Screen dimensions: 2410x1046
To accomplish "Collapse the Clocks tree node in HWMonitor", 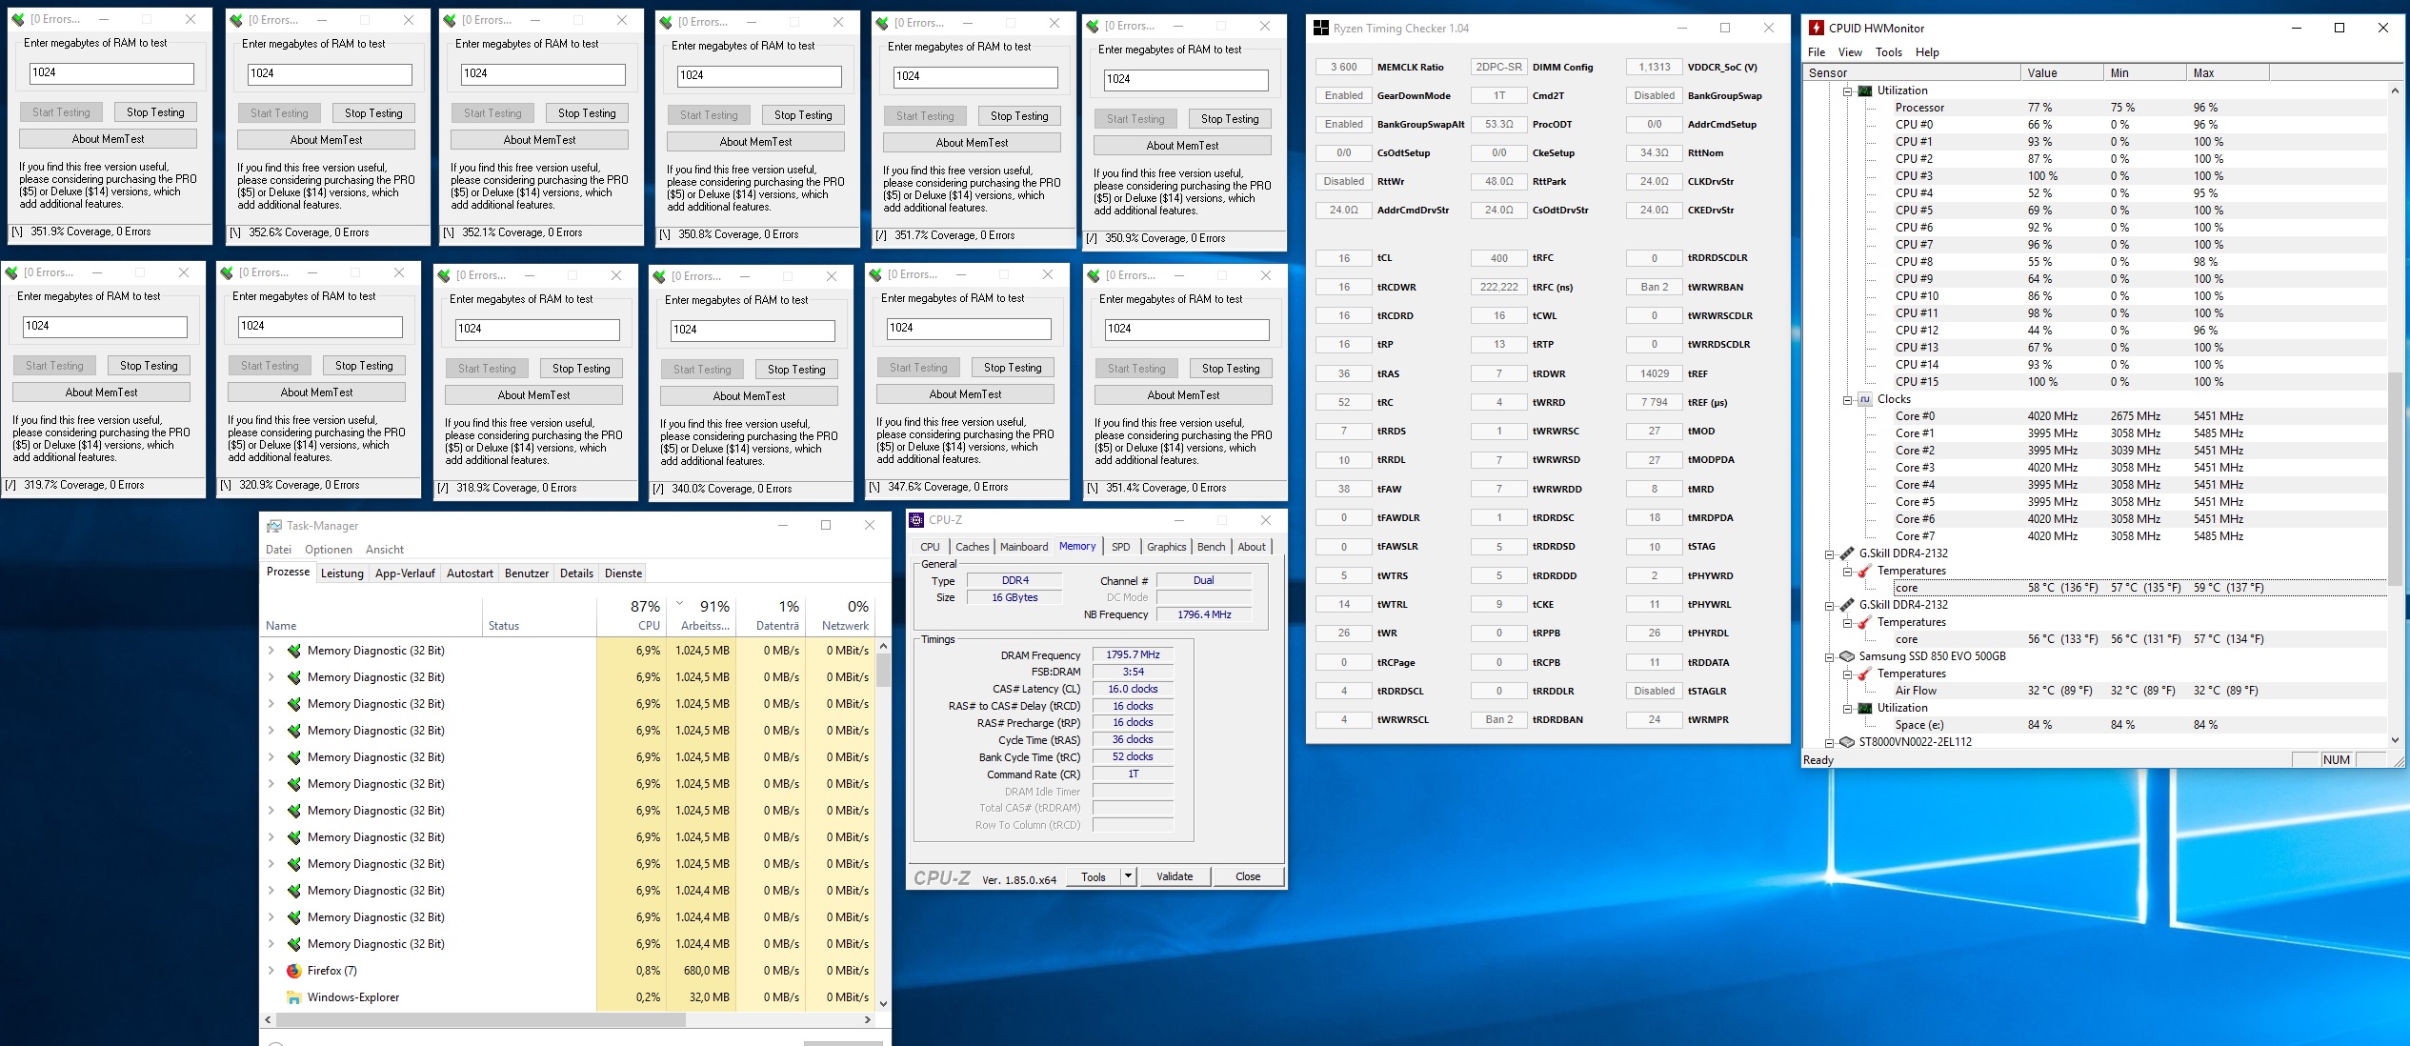I will pos(1848,400).
